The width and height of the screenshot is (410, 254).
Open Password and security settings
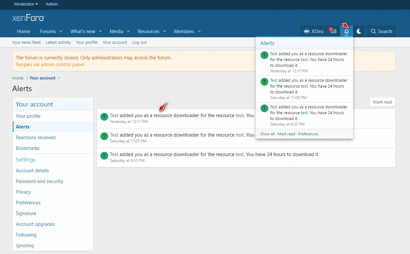(x=40, y=181)
